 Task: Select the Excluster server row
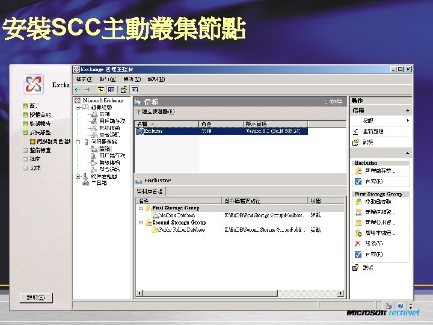(x=221, y=131)
